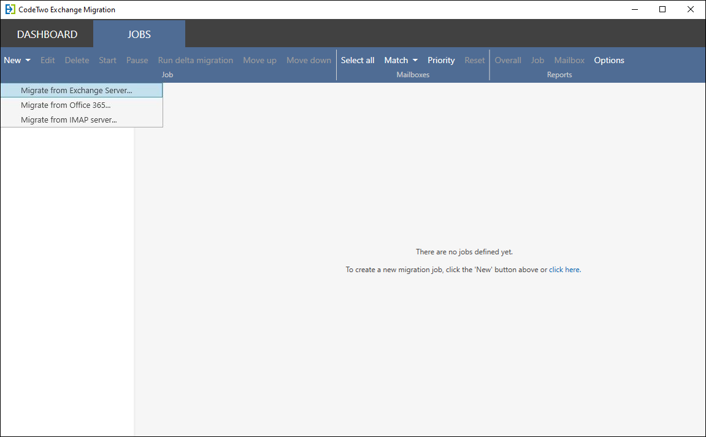The height and width of the screenshot is (437, 706).
Task: Click Run delta migration
Action: point(196,60)
